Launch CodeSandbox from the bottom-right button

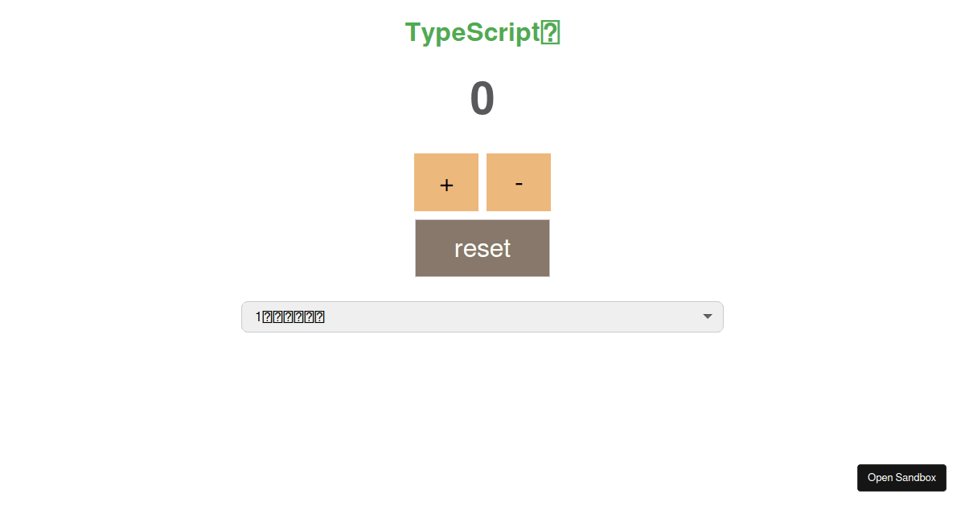point(901,478)
